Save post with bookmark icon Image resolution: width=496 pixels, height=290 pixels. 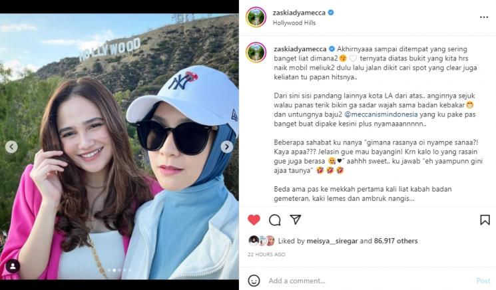485,220
